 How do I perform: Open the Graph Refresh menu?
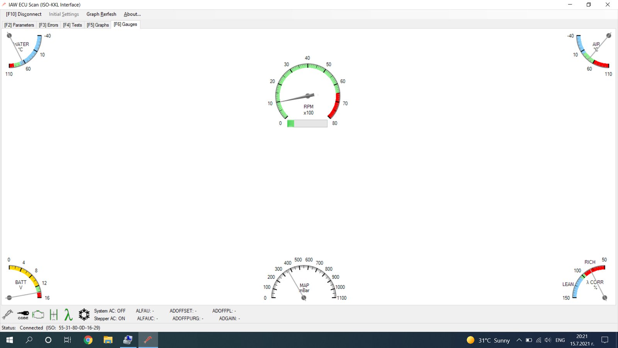(101, 14)
